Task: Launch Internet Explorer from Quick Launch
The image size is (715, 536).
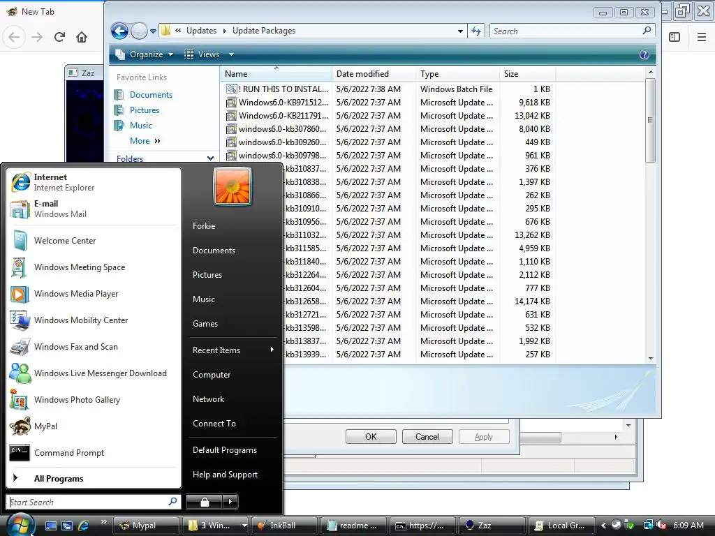Action: [x=84, y=526]
